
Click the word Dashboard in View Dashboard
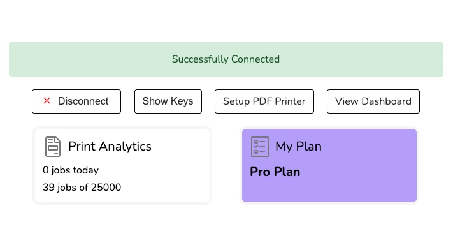[x=386, y=101]
